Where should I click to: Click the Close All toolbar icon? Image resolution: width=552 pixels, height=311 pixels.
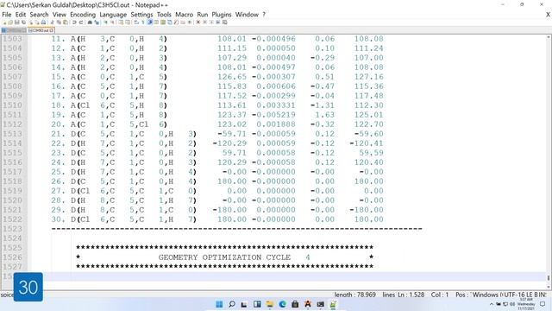tap(37, 22)
